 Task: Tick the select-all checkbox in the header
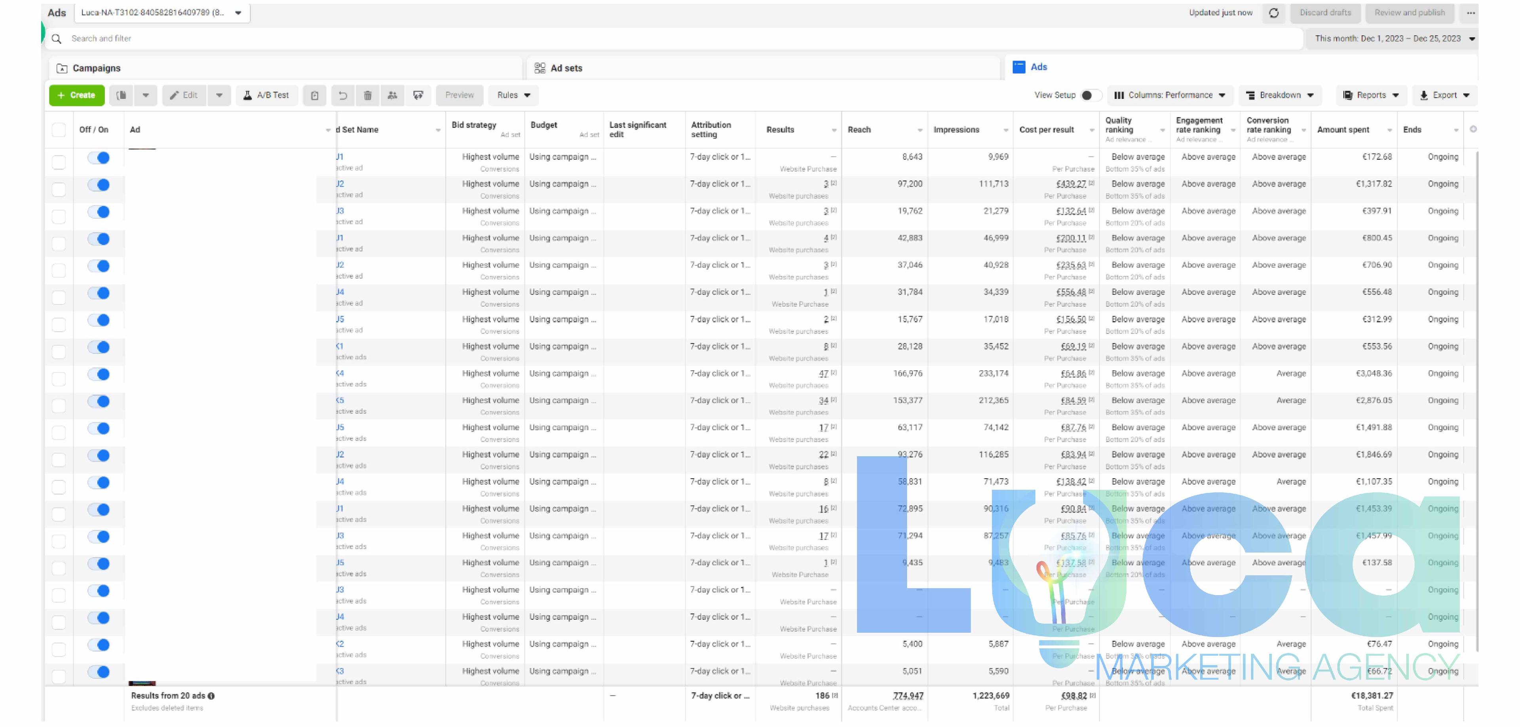(59, 130)
